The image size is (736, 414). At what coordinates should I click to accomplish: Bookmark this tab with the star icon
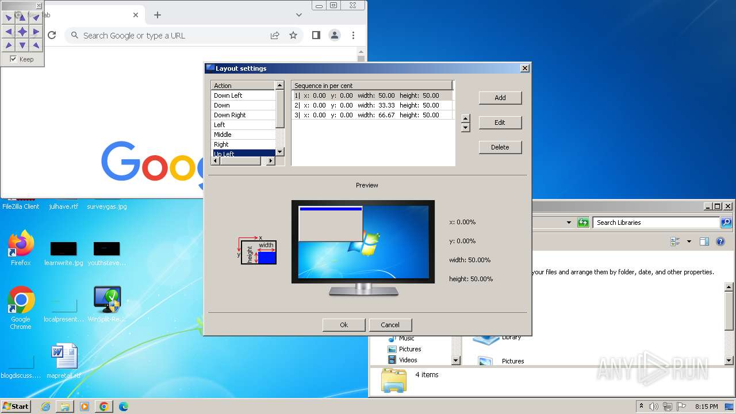[x=293, y=35]
